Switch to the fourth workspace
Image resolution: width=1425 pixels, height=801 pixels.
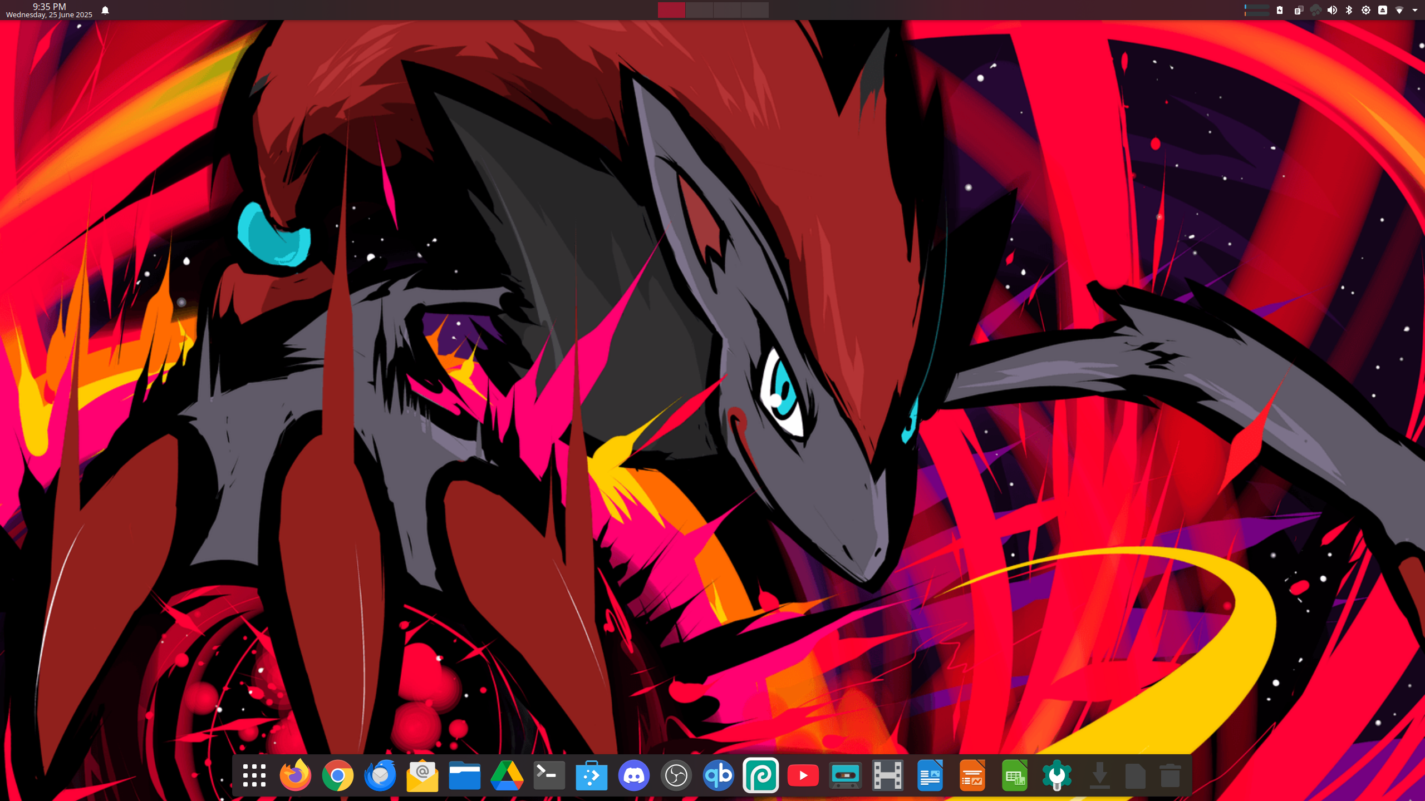[x=755, y=10]
